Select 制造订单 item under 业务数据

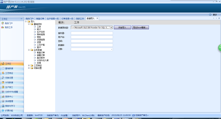pyautogui.click(x=41, y=52)
